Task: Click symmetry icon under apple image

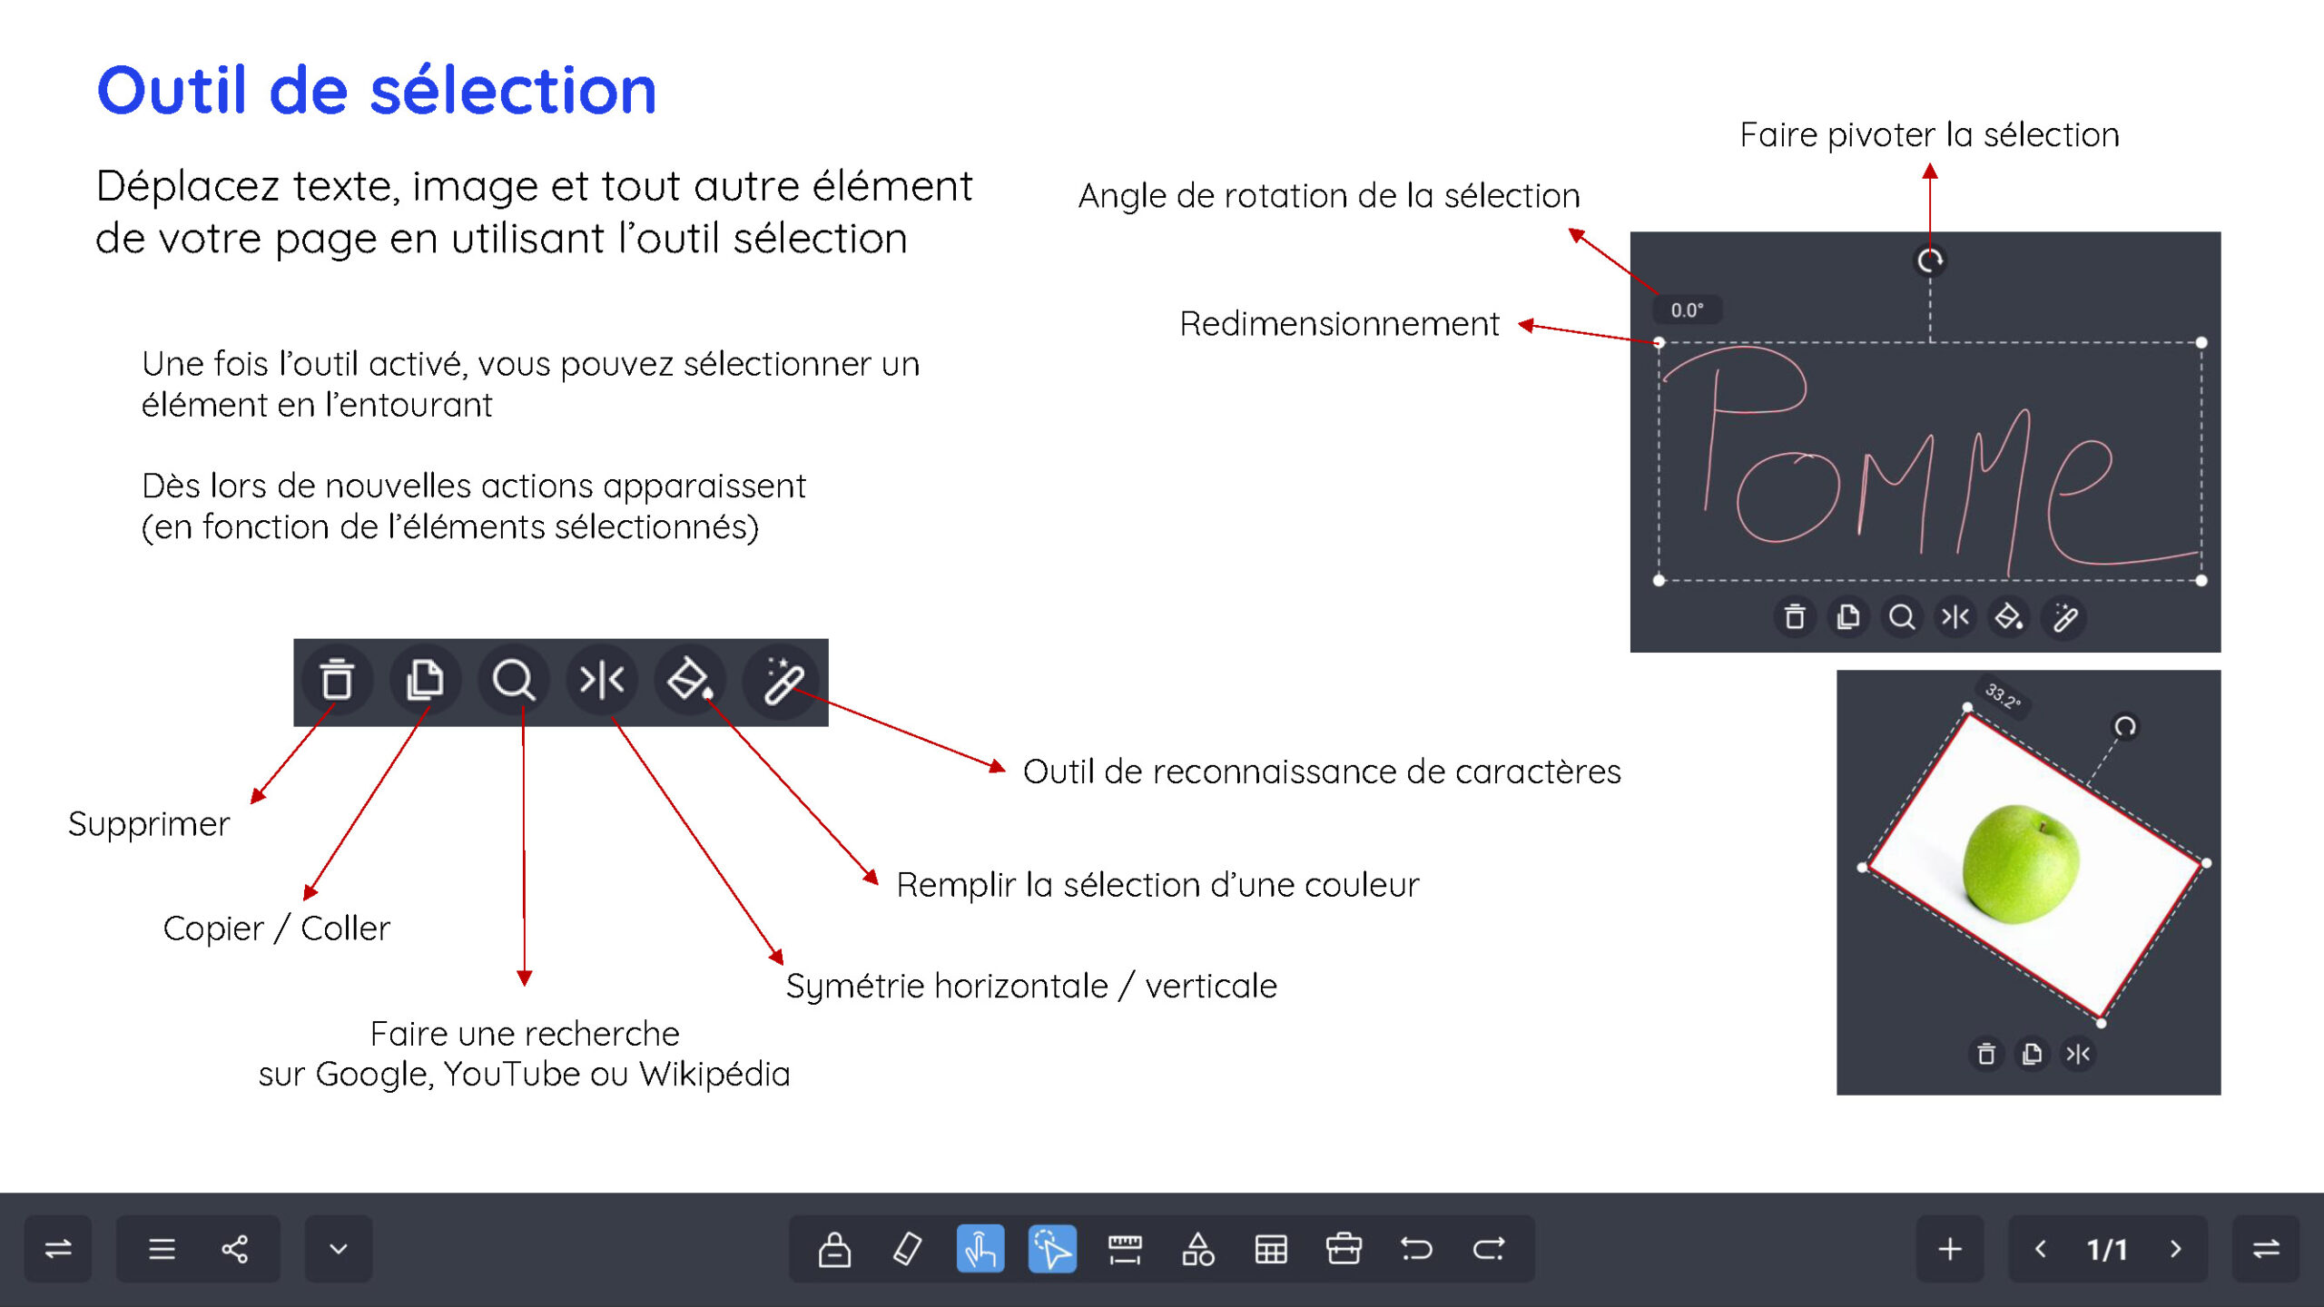Action: pos(2078,1054)
